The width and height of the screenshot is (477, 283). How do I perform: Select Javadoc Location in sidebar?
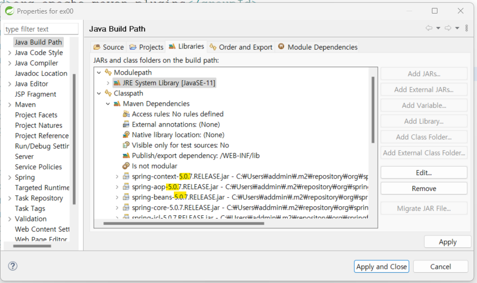pos(41,73)
